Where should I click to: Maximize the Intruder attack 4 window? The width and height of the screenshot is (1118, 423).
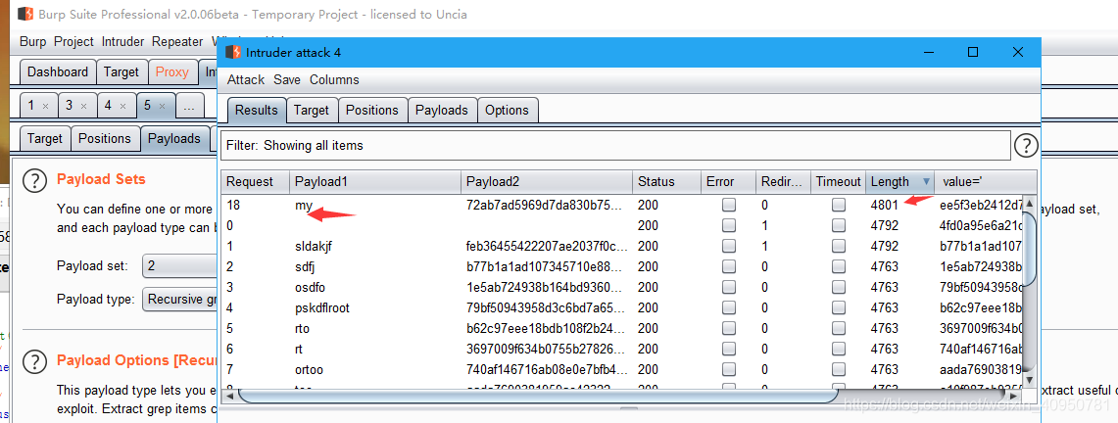pyautogui.click(x=973, y=52)
